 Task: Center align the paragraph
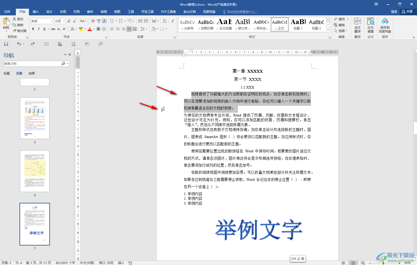point(118,29)
